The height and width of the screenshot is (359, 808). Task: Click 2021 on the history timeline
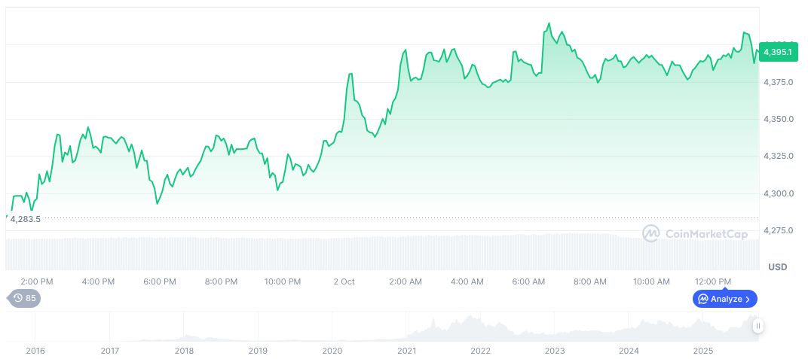click(407, 351)
